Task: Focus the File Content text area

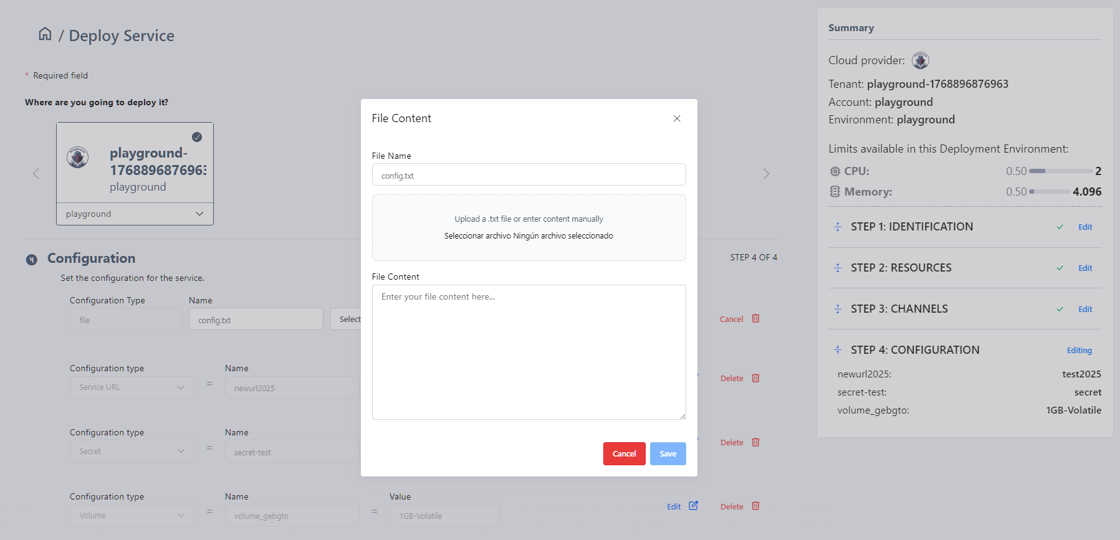Action: pyautogui.click(x=529, y=352)
